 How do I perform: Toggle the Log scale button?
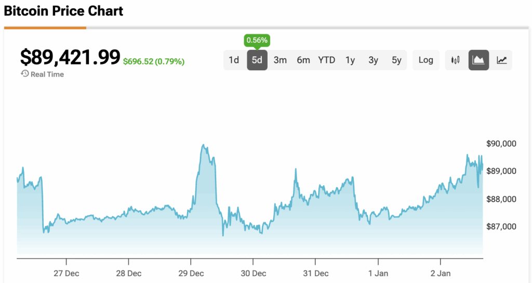425,60
